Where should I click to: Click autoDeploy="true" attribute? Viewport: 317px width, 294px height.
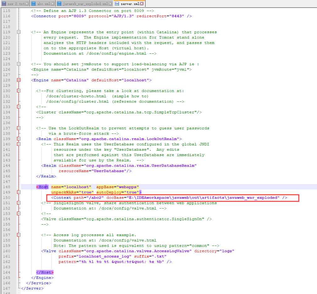click(118, 192)
